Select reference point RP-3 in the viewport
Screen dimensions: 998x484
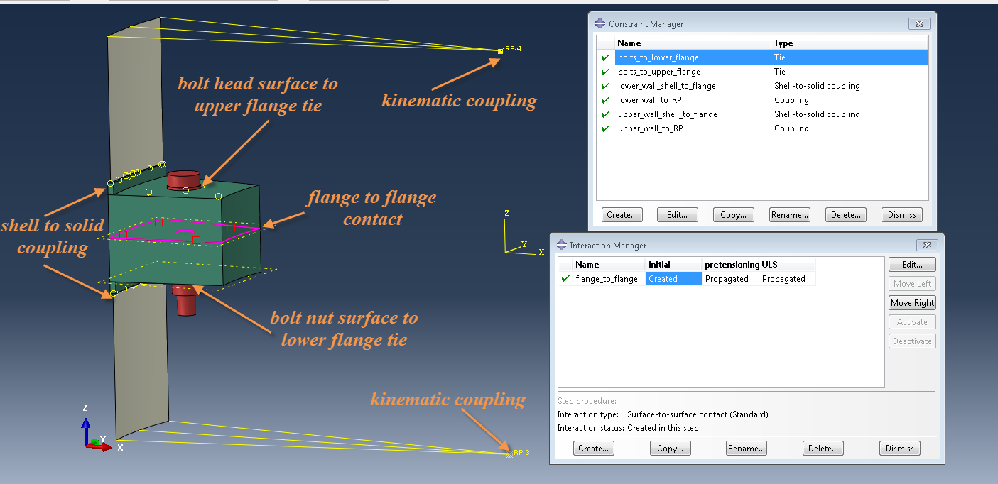(509, 453)
